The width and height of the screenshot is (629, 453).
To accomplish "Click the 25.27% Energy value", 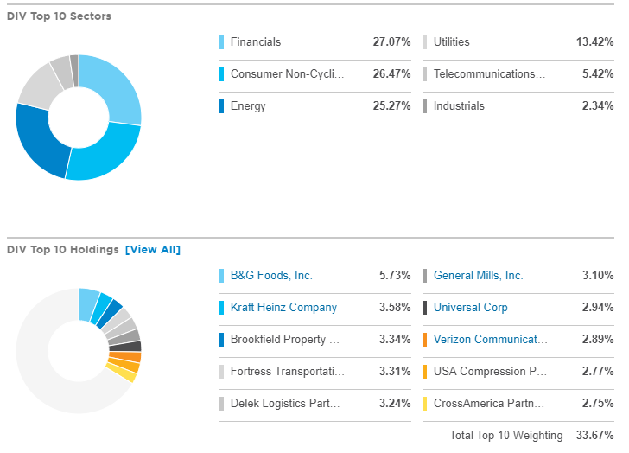I will (x=391, y=106).
